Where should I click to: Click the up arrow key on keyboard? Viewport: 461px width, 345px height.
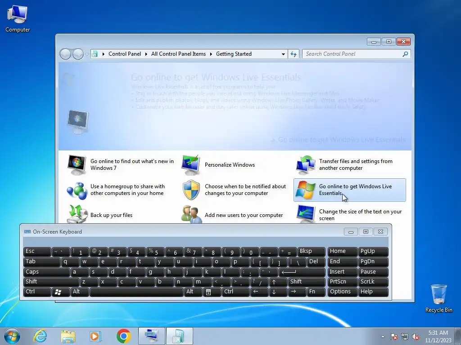278,282
